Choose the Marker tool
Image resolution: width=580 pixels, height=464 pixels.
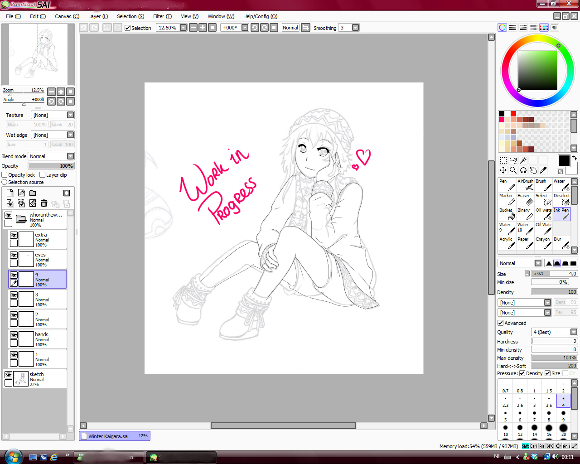(507, 199)
